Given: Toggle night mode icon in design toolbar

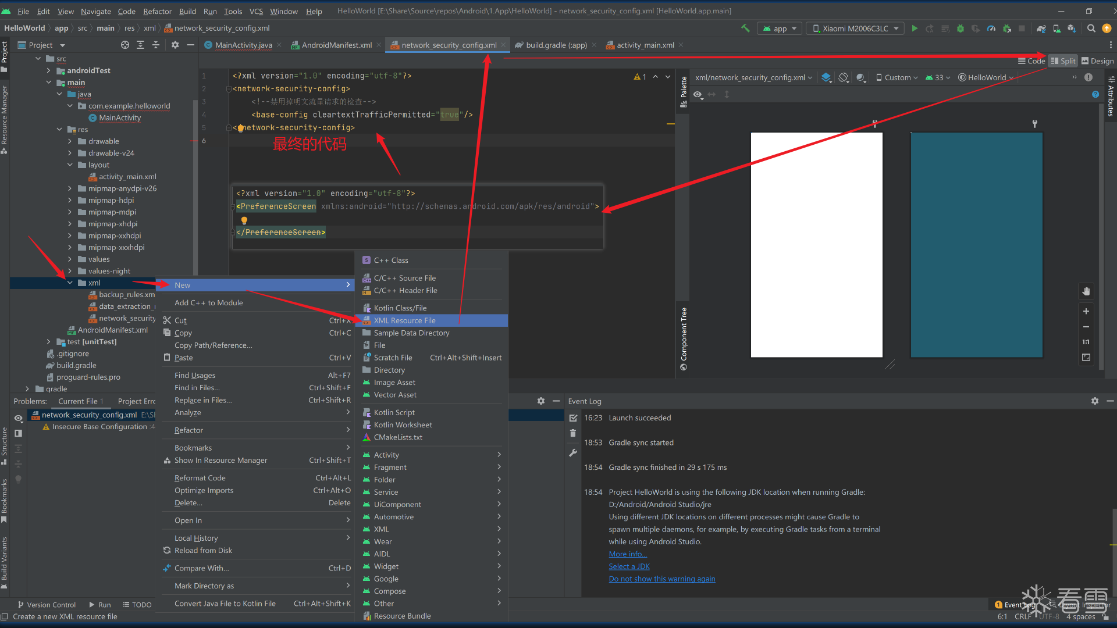Looking at the screenshot, I should 861,77.
